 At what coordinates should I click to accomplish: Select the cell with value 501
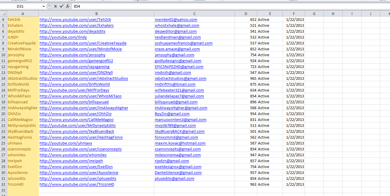click(x=246, y=131)
